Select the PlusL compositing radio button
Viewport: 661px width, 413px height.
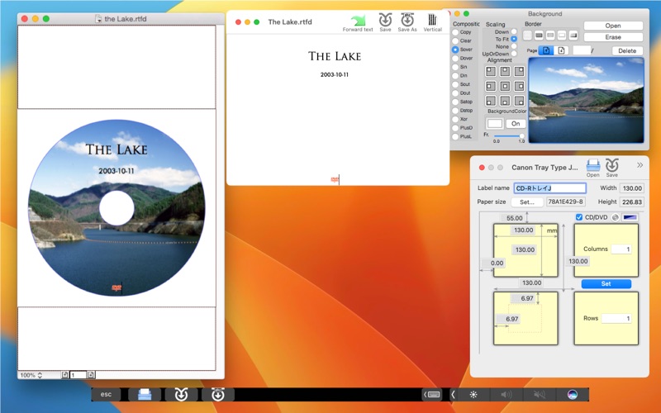455,136
